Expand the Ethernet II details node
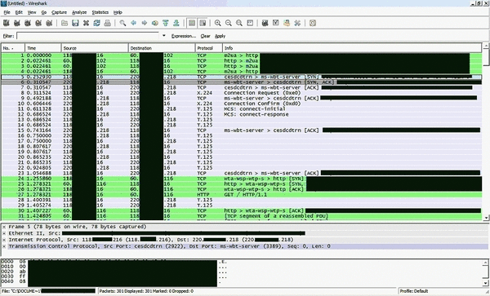The image size is (490, 296). [x=4, y=233]
